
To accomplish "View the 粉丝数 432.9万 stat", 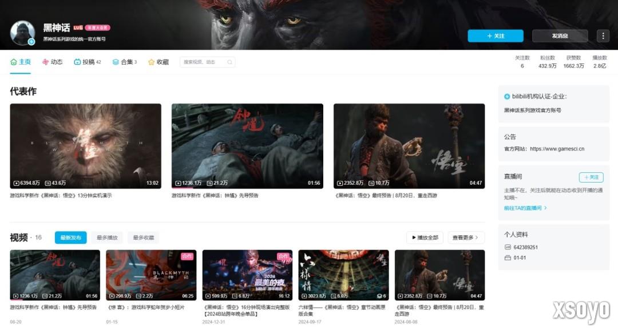I will click(x=548, y=62).
